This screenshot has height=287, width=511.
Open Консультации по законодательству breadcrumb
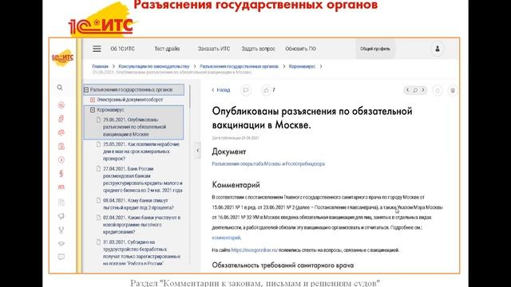[x=154, y=66]
